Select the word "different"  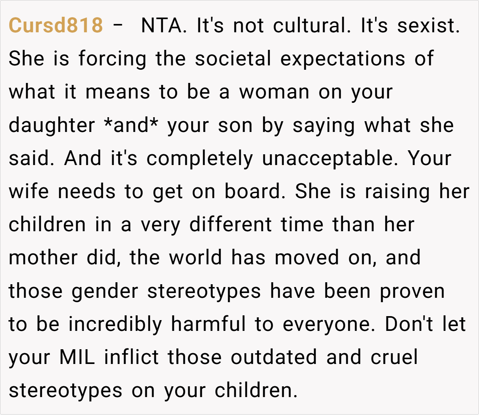(x=230, y=225)
